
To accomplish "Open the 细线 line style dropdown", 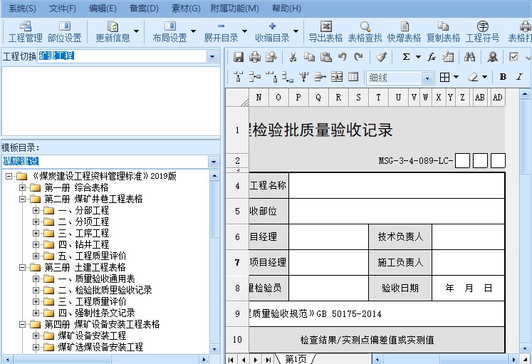I will [427, 78].
